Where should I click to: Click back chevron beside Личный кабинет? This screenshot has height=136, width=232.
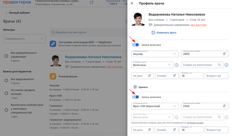(x=6, y=13)
